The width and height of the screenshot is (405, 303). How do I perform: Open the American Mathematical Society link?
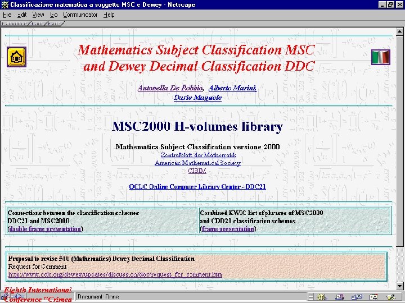tap(197, 163)
